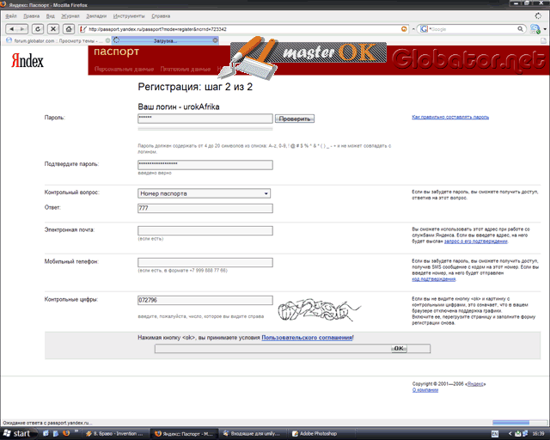This screenshot has height=440, width=550.
Task: Close the forum.globator.com tab
Action: pyautogui.click(x=107, y=40)
